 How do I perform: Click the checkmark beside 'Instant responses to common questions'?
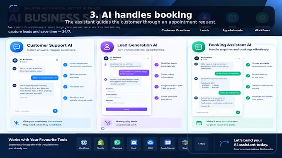point(65,65)
